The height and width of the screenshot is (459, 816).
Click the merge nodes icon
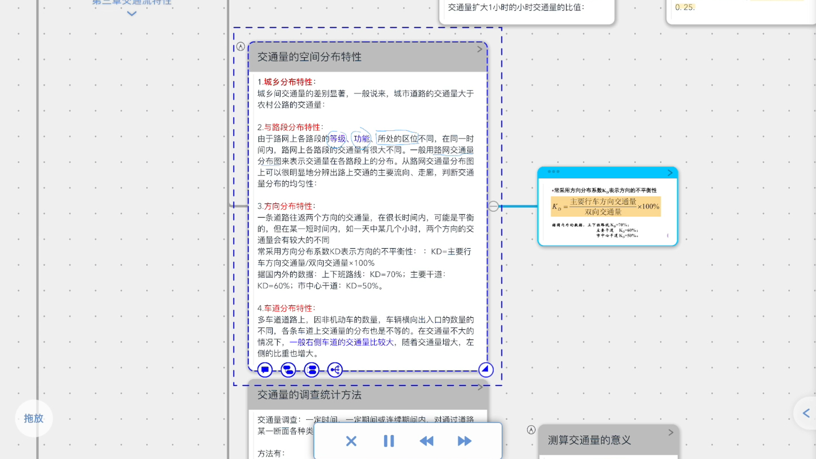[311, 370]
